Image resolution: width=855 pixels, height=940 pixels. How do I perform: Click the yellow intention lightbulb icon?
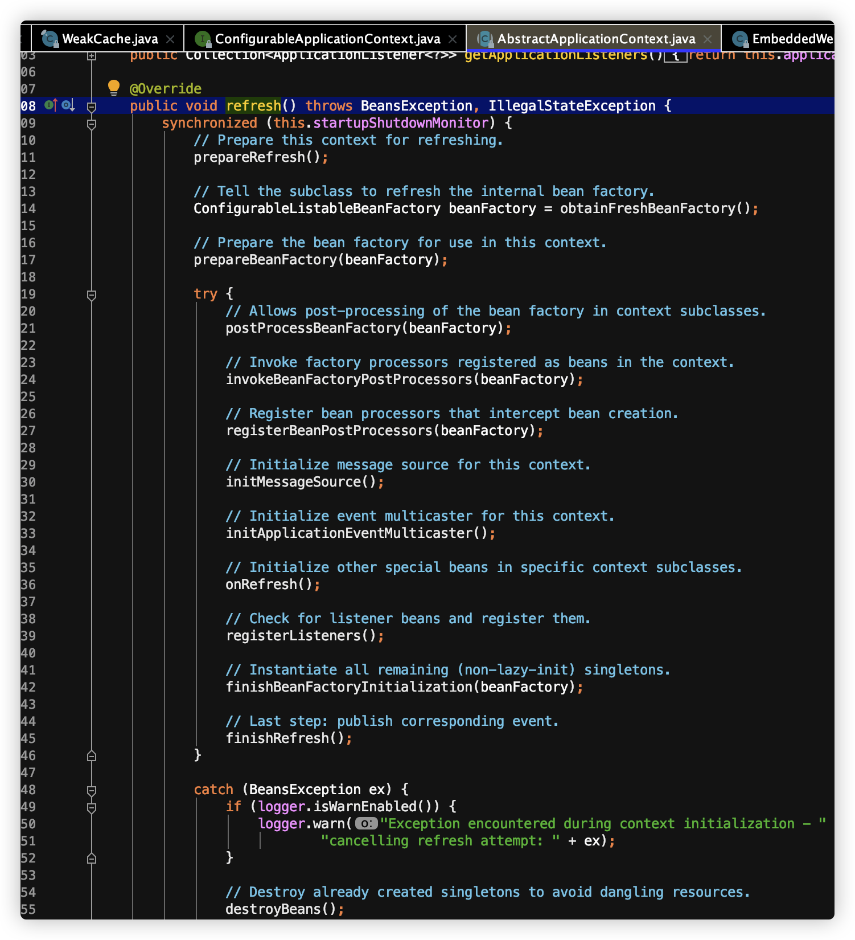point(114,87)
